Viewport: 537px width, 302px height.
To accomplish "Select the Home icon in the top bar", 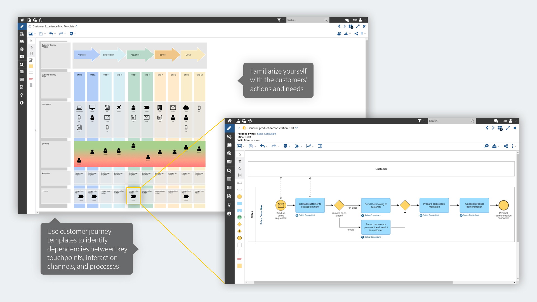I will click(x=229, y=121).
